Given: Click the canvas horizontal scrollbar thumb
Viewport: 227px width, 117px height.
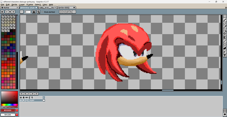Looking at the screenshot, I should click(168, 90).
